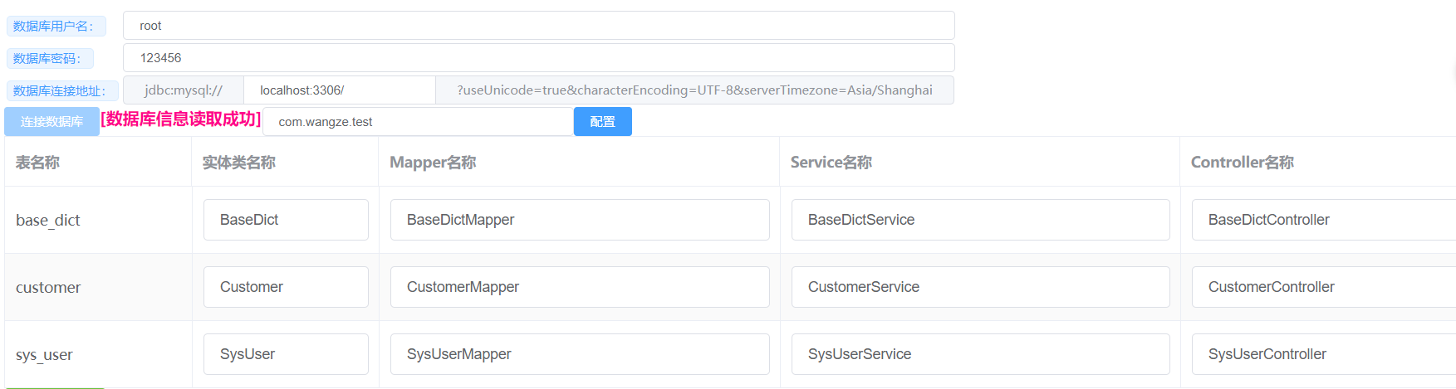Image resolution: width=1456 pixels, height=389 pixels.
Task: Focus the localhost:3306/ host address field
Action: click(x=339, y=90)
